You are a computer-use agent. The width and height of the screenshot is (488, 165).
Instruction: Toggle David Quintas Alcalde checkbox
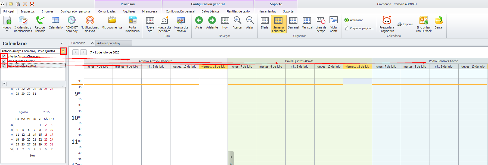tap(4, 61)
